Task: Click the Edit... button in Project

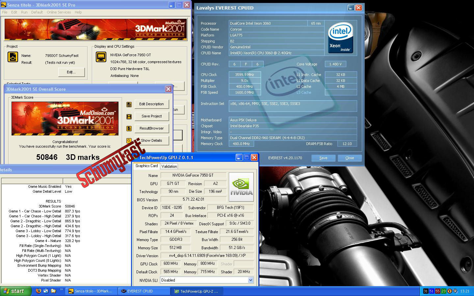Action: click(x=71, y=72)
